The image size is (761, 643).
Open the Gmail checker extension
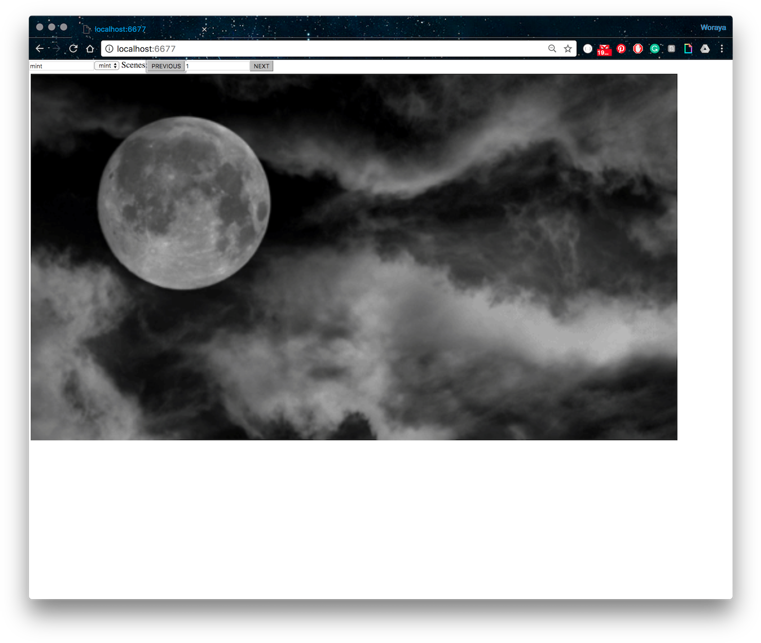[604, 49]
